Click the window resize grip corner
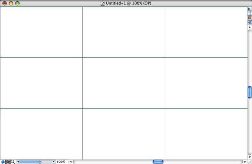 pos(250,162)
